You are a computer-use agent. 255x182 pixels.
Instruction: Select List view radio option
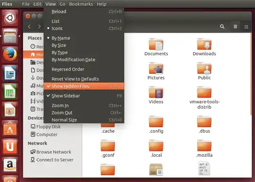[x=84, y=21]
